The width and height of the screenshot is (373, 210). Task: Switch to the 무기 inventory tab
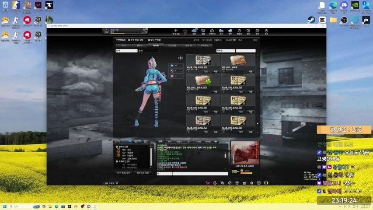123,45
